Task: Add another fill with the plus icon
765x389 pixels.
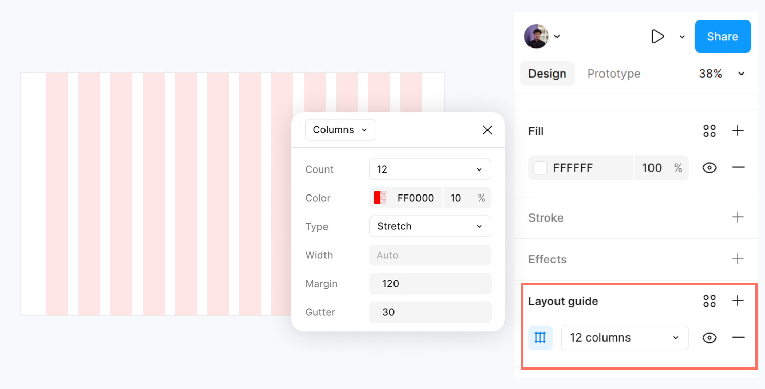Action: coord(738,131)
